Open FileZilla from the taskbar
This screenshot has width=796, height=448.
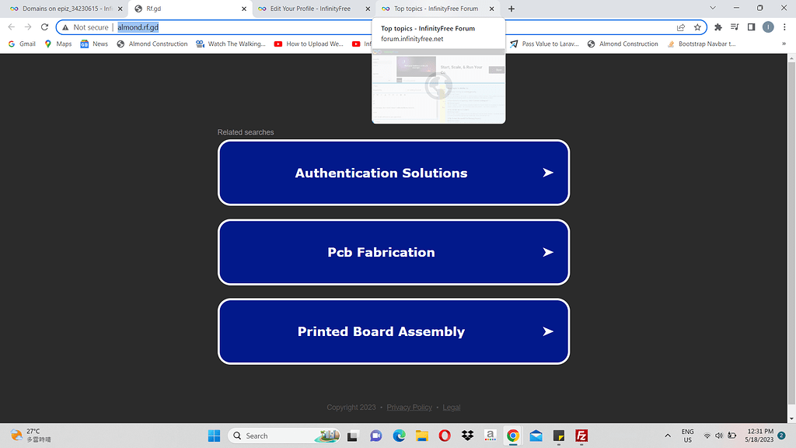click(581, 436)
